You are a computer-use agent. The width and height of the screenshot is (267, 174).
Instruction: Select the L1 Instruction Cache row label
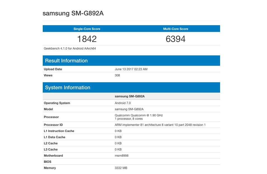(59, 131)
